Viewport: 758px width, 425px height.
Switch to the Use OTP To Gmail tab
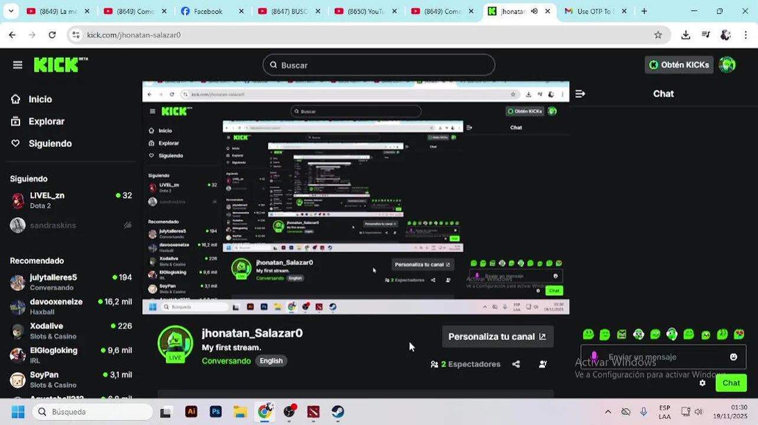click(594, 11)
